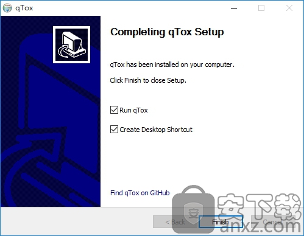304x236 pixels.
Task: Click the 'qTox has been installed on your computer.' text
Action: pyautogui.click(x=172, y=64)
